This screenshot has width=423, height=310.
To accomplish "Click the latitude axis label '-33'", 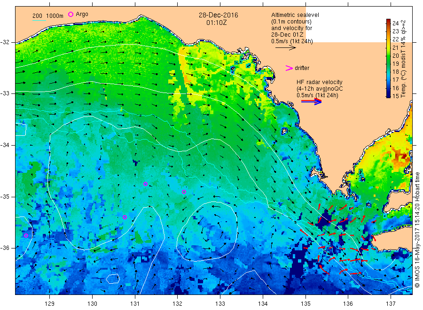I will pos(5,93).
